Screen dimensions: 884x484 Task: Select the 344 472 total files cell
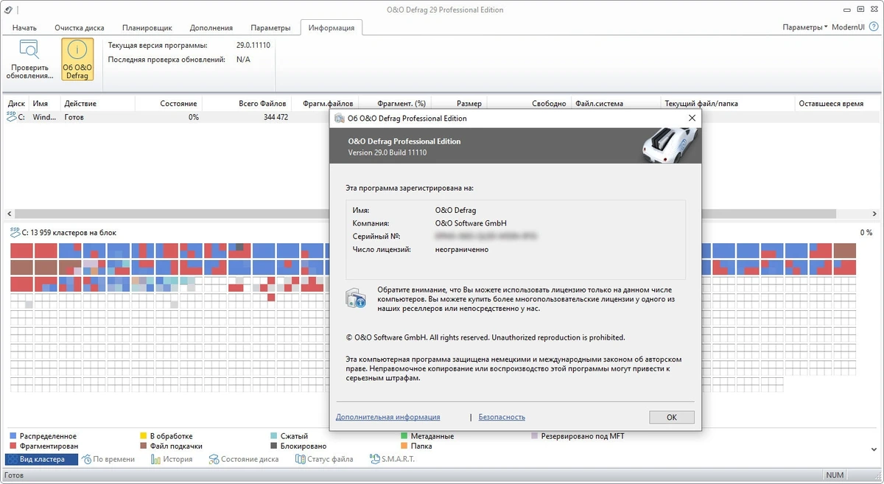276,117
